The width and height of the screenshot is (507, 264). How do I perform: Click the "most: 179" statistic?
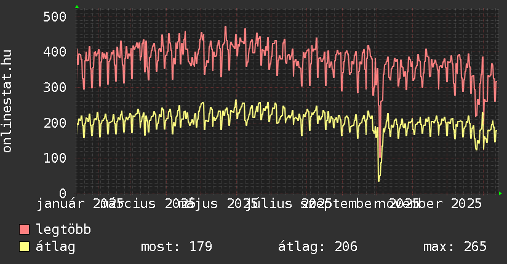click(177, 247)
